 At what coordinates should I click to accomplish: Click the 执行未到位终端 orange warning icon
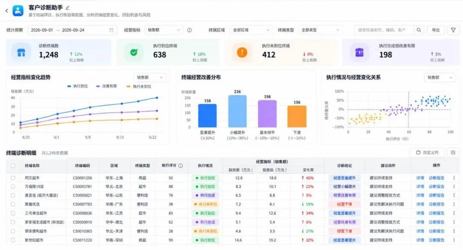(x=242, y=53)
